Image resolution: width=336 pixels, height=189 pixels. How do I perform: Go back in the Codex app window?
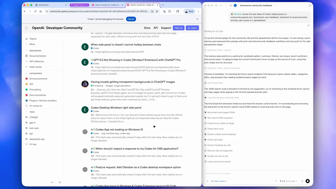tap(221, 5)
